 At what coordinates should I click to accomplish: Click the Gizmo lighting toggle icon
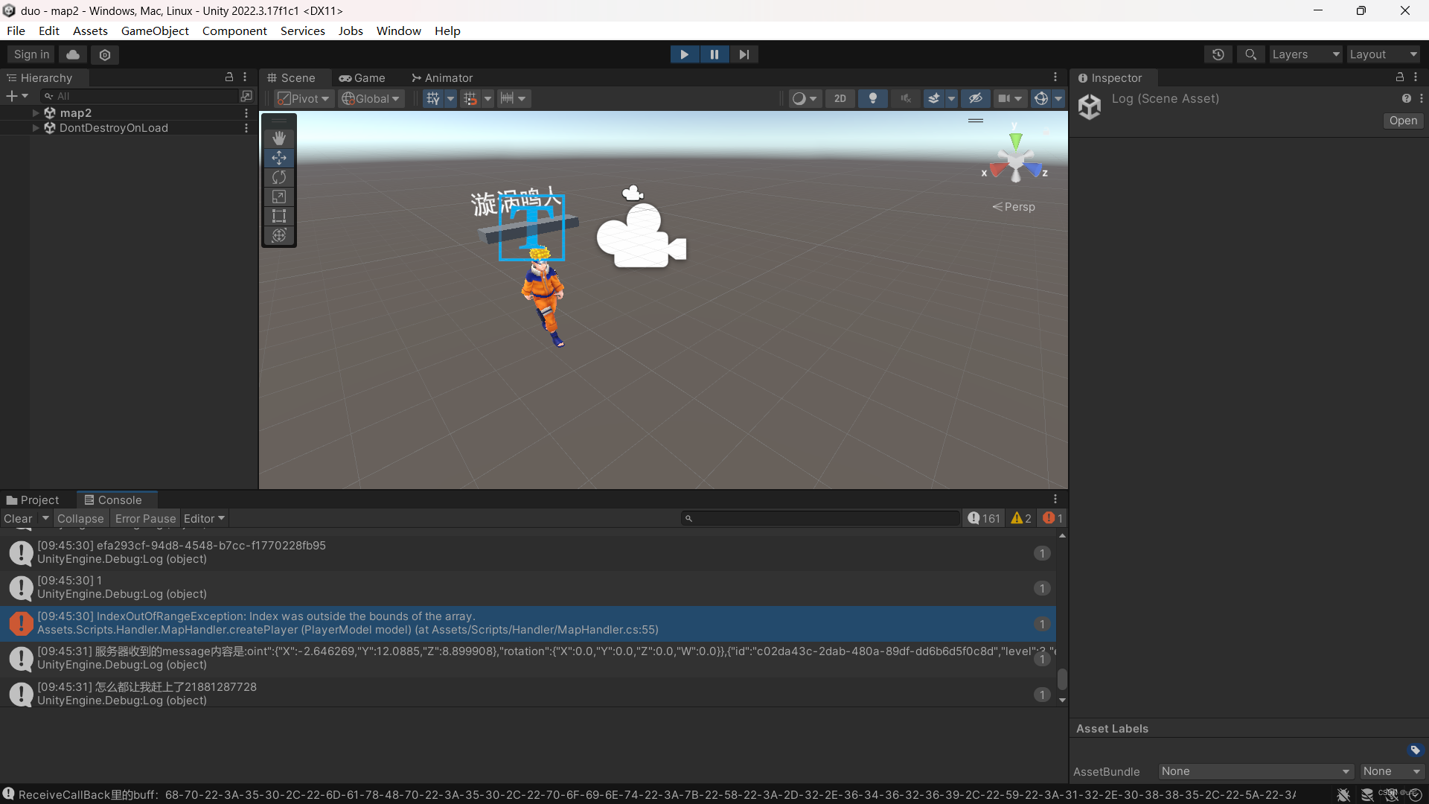(x=872, y=98)
